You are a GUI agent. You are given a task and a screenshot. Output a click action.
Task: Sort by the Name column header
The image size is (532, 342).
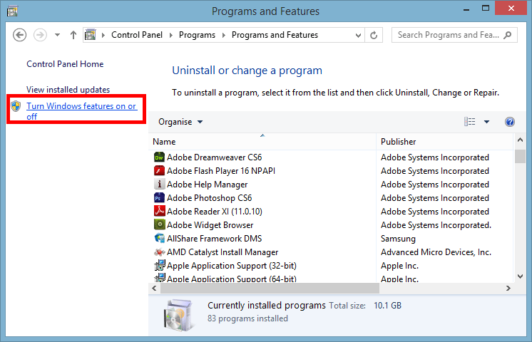(262, 142)
